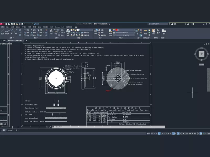Viewport: 210px width, 157px height.
Task: Click the Insert block (插入) icon
Action: click(96, 32)
